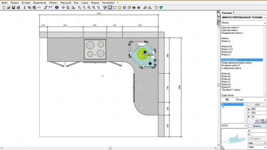The image size is (267, 150).
Task: Select L-образная мойка item
Action: tap(231, 68)
